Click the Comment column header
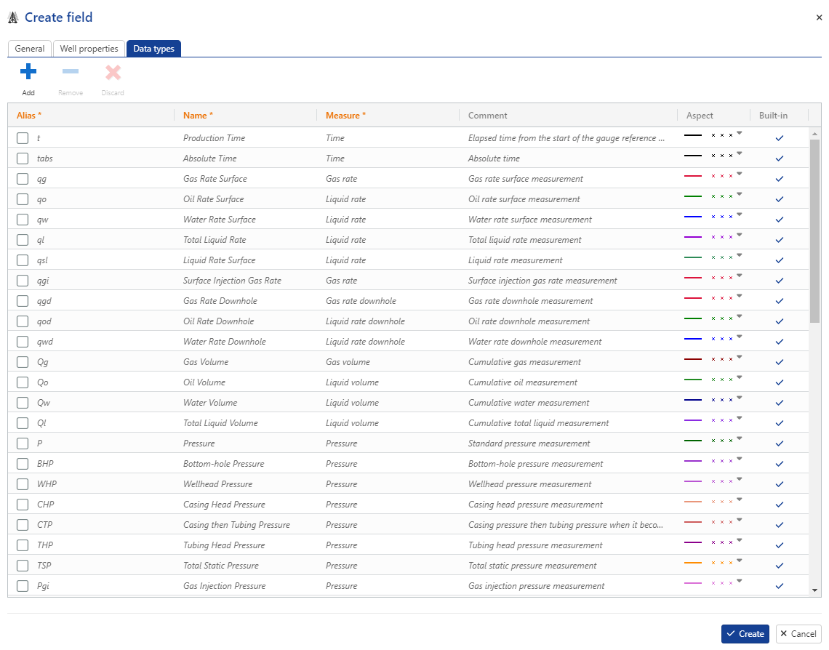 (x=487, y=115)
